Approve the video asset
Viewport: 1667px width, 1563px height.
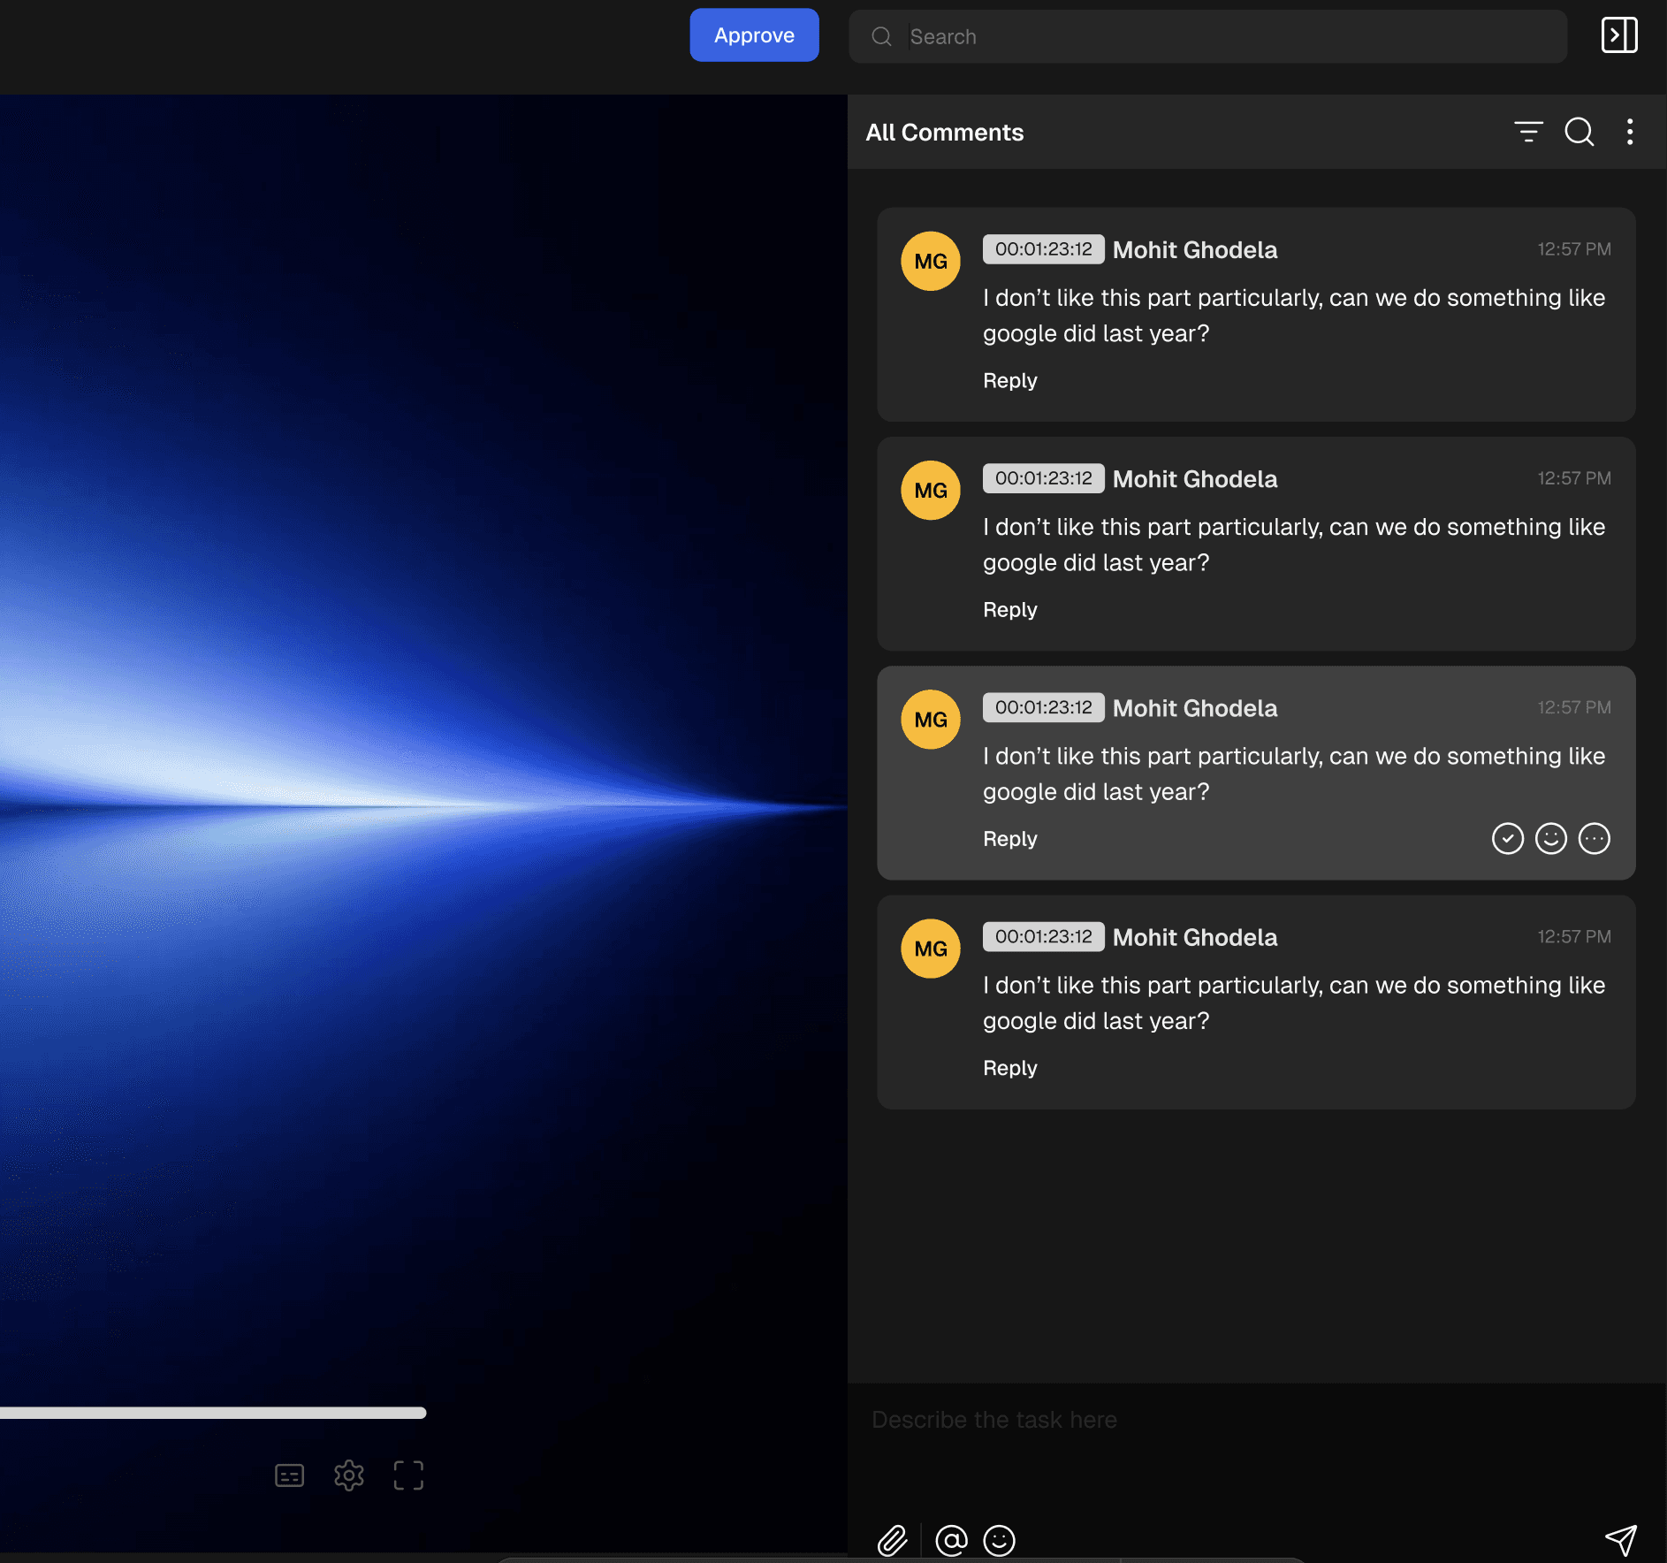[x=754, y=34]
